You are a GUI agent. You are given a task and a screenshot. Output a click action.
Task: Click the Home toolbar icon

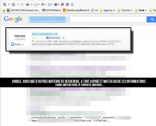click(x=5, y=4)
